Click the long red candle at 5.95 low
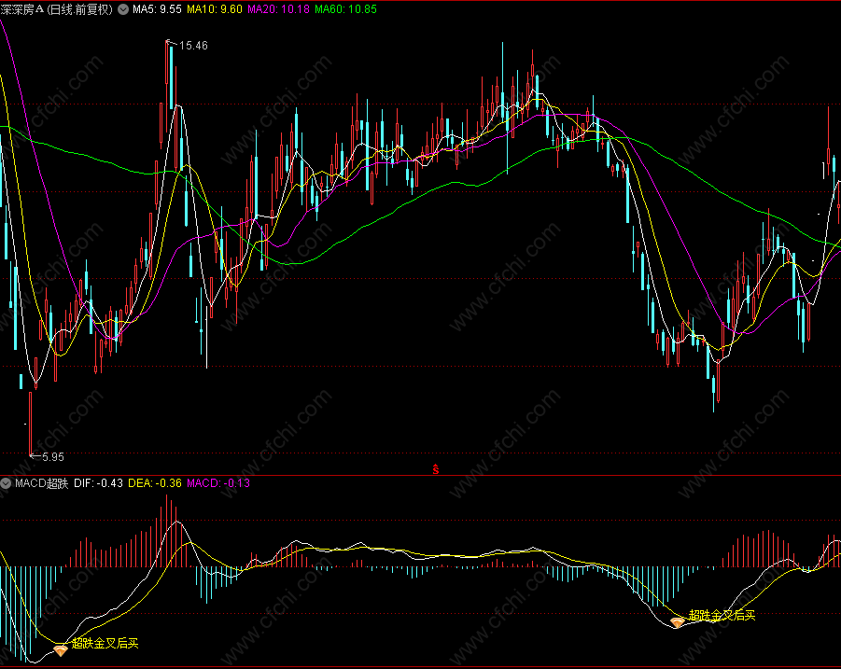The image size is (841, 669). [31, 424]
